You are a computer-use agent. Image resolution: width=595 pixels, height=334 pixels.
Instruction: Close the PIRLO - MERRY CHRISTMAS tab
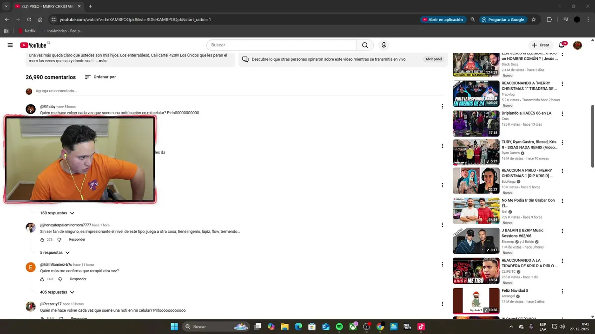pyautogui.click(x=79, y=6)
